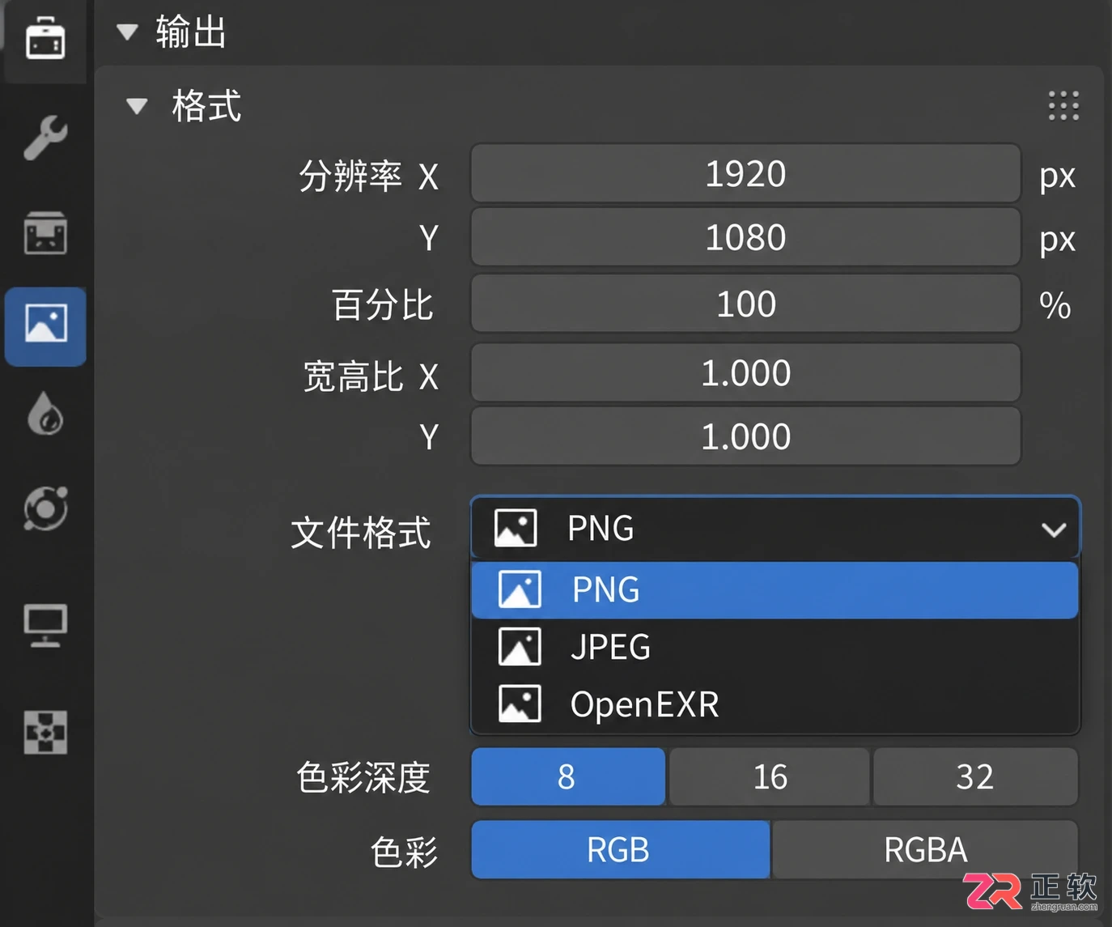Click the 分辨率 X field showing 1920
Image resolution: width=1112 pixels, height=927 pixels.
[x=745, y=173]
